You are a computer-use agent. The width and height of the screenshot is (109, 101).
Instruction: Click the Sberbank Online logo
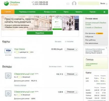tap(12, 3)
